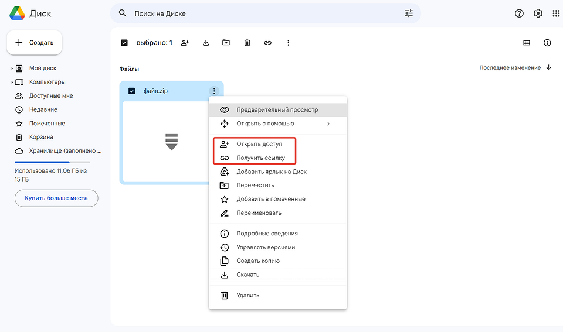Viewport: 563px width, 332px height.
Task: Click toolbar share person-plus icon
Action: [x=185, y=43]
